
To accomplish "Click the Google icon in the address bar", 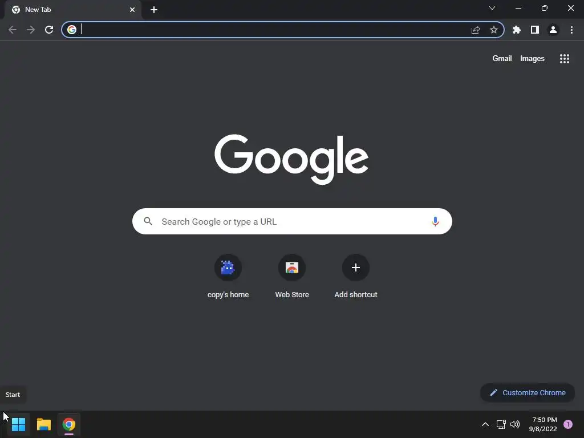I will point(72,30).
